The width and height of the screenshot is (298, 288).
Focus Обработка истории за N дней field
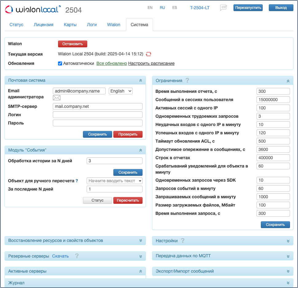click(x=115, y=161)
